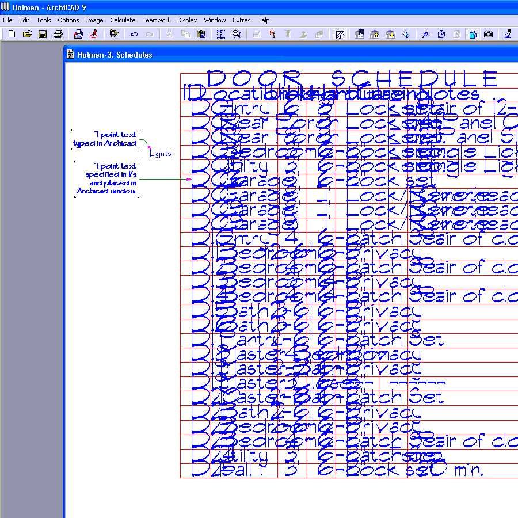
Task: Click the 3D wireframe box icon
Action: [x=441, y=34]
